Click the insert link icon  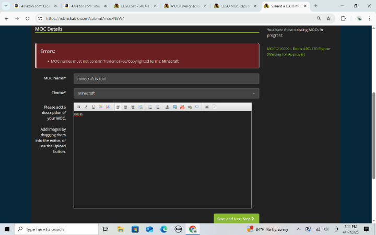(x=190, y=107)
